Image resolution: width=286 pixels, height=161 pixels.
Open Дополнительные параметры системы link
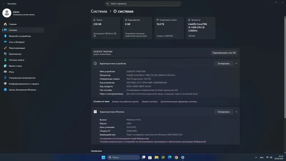pyautogui.click(x=179, y=102)
